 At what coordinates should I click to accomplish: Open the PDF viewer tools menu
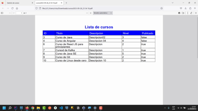(196, 13)
